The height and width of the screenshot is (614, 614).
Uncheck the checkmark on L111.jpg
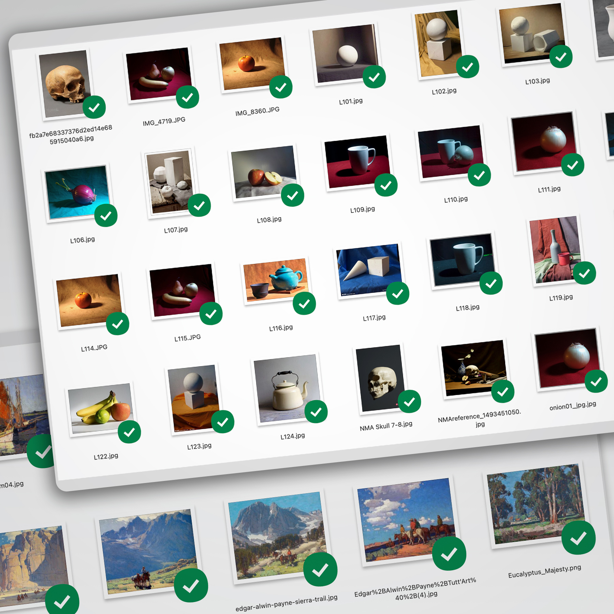point(573,165)
